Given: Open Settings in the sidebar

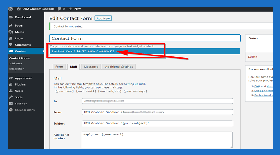Looking at the screenshot, I should (x=21, y=104).
